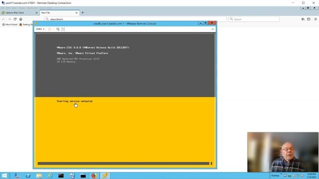
Task: Restore the inner remote Firefox window
Action: 308,8
